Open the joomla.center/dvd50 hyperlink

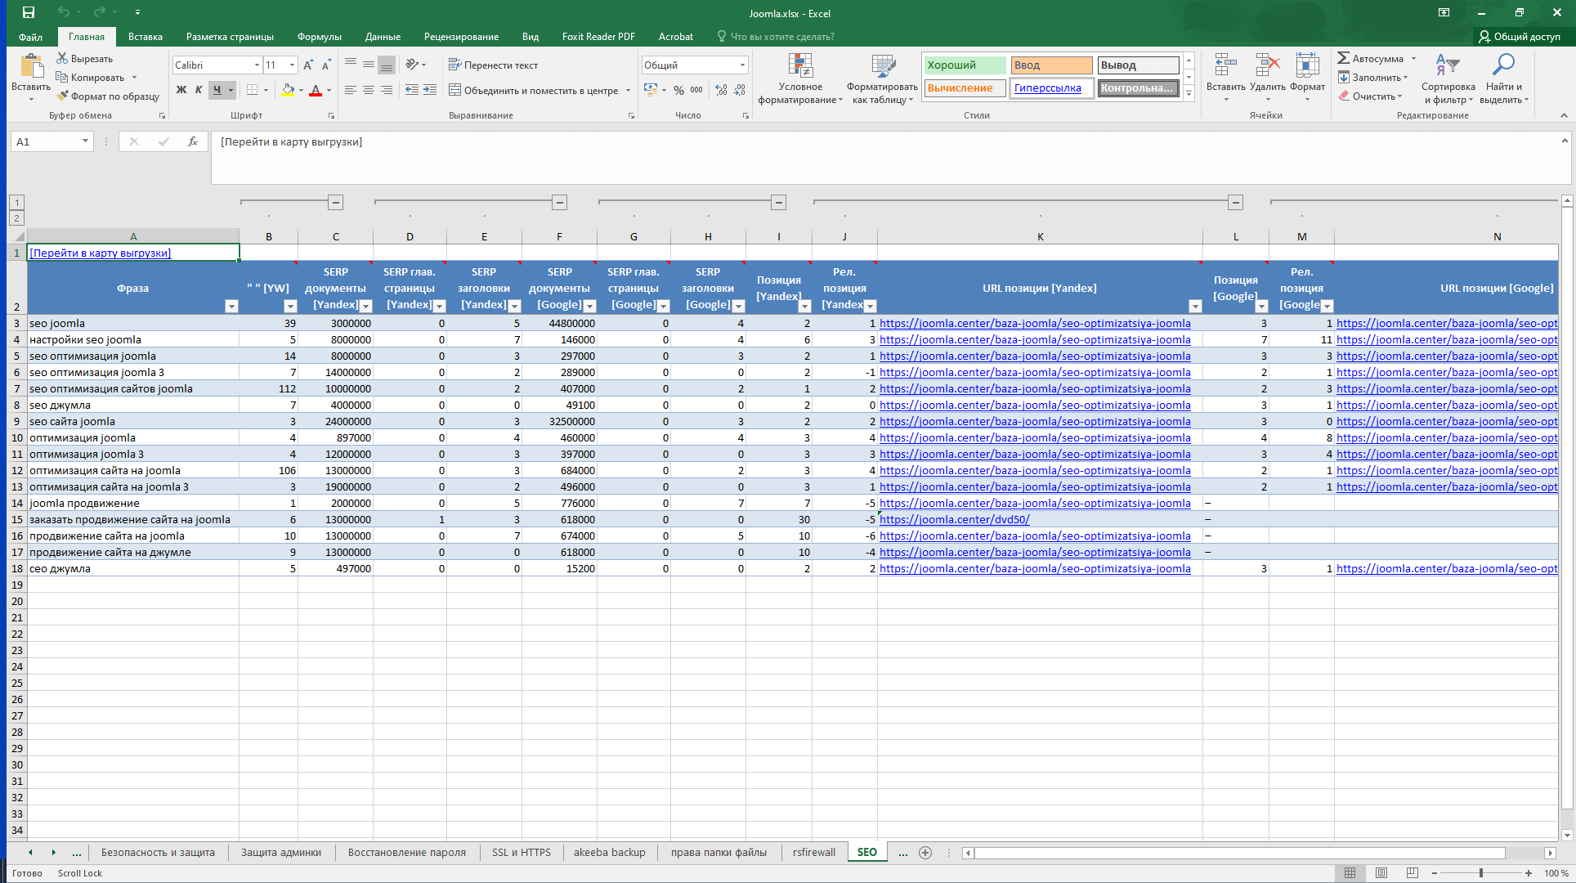pos(954,519)
